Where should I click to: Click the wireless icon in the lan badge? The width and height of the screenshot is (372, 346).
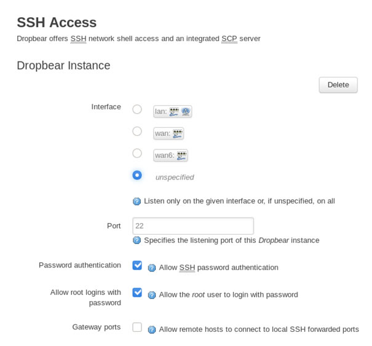[186, 111]
